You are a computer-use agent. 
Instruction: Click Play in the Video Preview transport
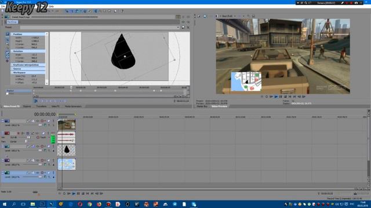(x=276, y=96)
